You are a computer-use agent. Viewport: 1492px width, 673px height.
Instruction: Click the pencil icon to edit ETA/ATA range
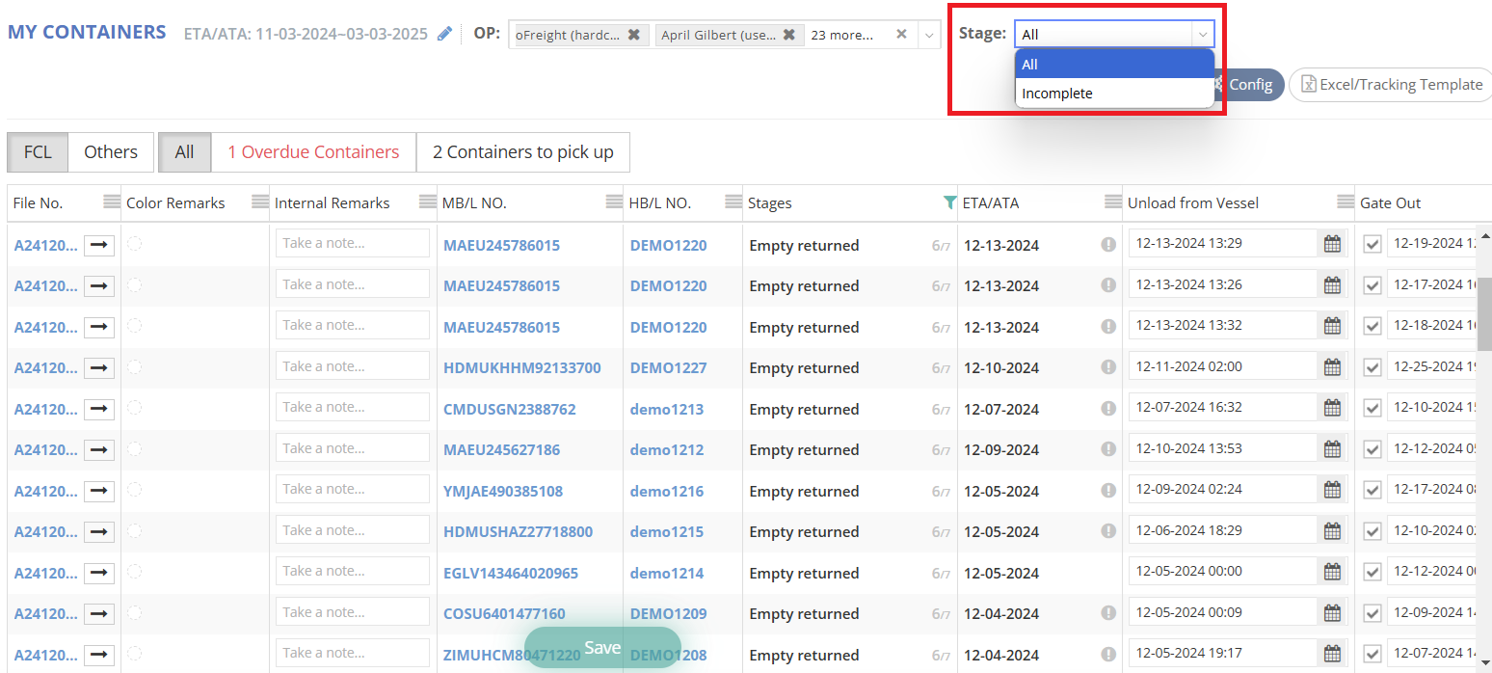(x=444, y=34)
